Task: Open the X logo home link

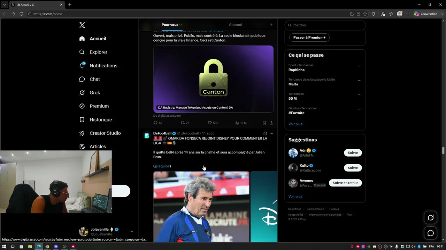Action: tap(82, 25)
